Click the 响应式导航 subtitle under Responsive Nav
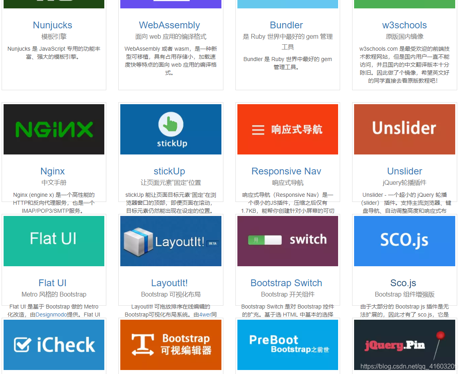 click(x=288, y=182)
